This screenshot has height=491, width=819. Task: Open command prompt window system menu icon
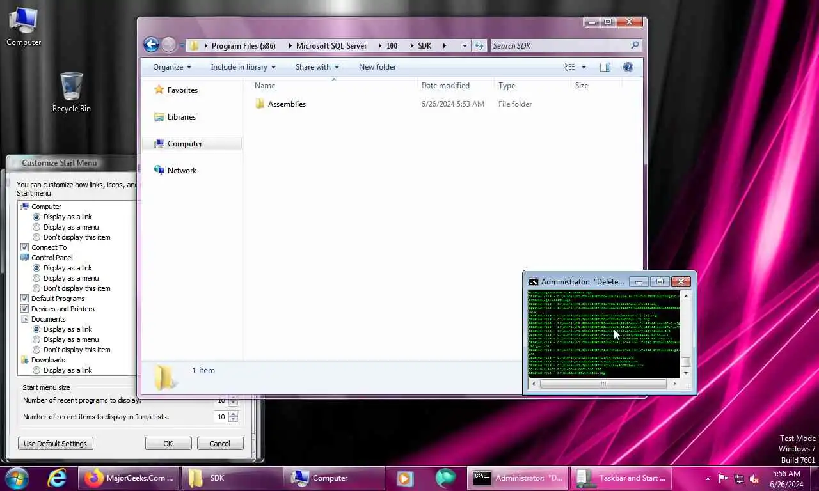[x=533, y=282]
